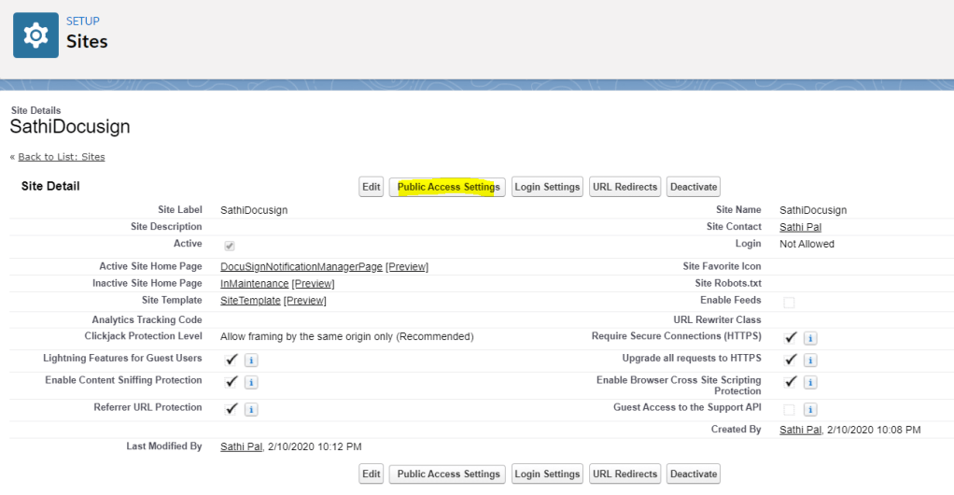View info for Browser Cross Site Scripting Protection

tap(810, 382)
